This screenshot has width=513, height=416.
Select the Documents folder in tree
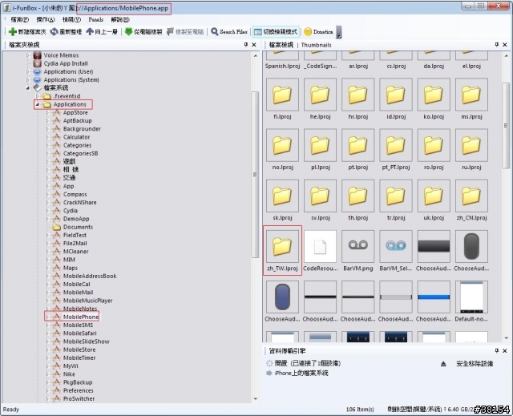pyautogui.click(x=78, y=227)
